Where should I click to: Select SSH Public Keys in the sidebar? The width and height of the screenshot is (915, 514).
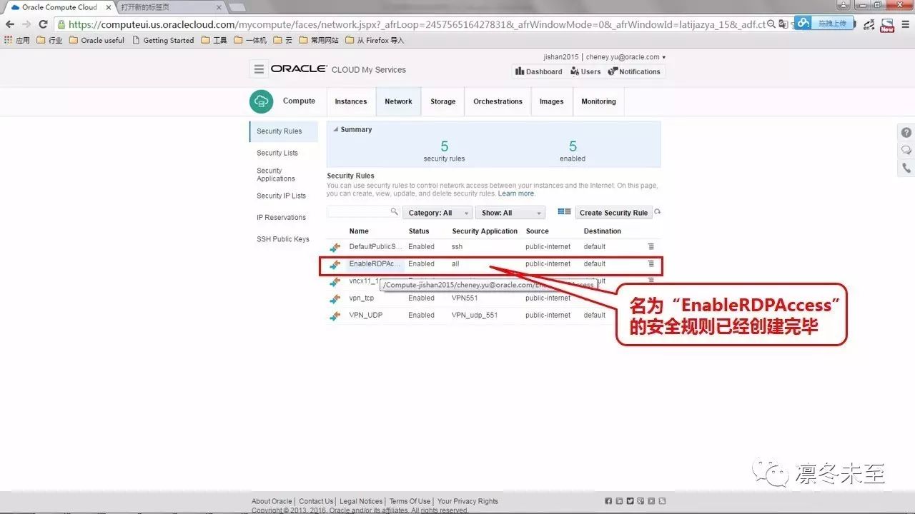point(283,239)
